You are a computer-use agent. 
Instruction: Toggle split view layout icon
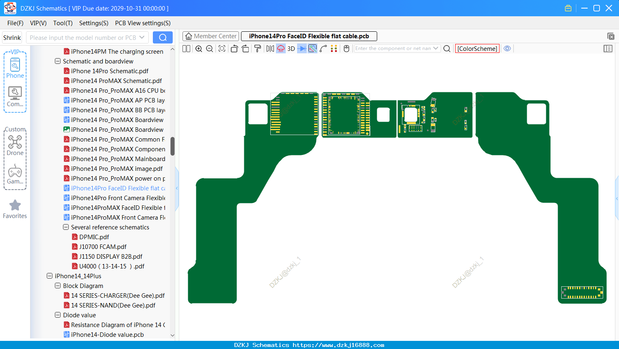click(186, 48)
